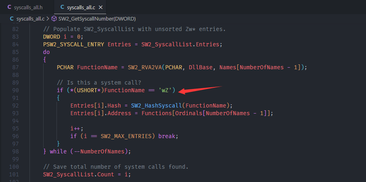
Task: Click the 'break' keyword on line 96
Action: [x=167, y=136]
